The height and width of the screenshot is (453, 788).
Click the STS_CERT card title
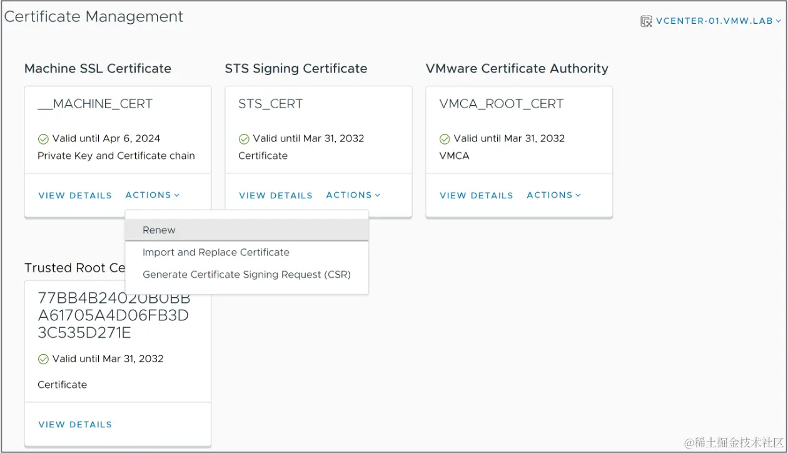[x=271, y=104]
